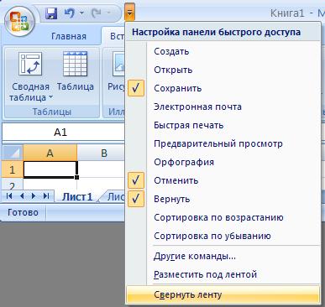Switch to the Лист1 sheet tab
The width and height of the screenshot is (325, 307).
77,197
